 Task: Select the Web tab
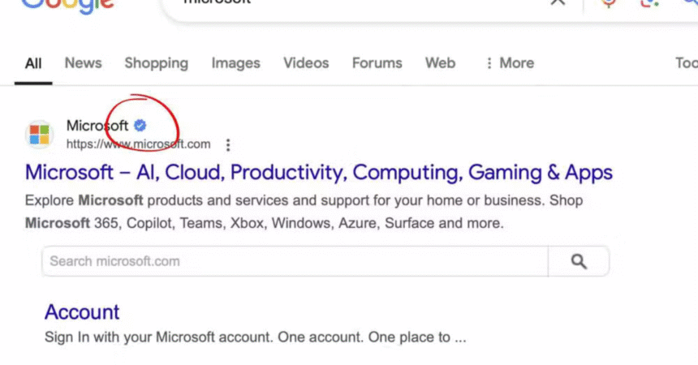click(x=440, y=62)
